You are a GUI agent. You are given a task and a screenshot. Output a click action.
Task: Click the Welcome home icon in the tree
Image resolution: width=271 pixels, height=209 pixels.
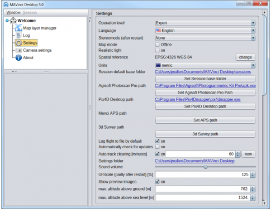(x=13, y=21)
